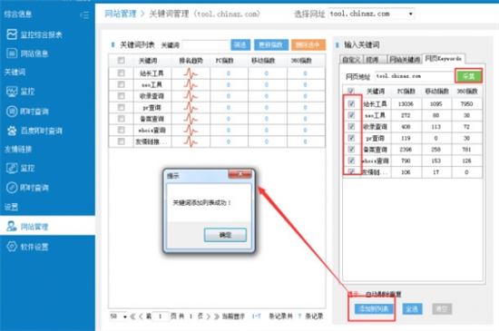This screenshot has height=331, width=499.
Task: Check the seo工具 row in the left keyword list
Action: (121, 84)
